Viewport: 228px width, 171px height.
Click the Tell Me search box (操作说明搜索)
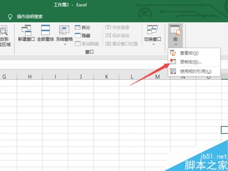tap(30, 16)
